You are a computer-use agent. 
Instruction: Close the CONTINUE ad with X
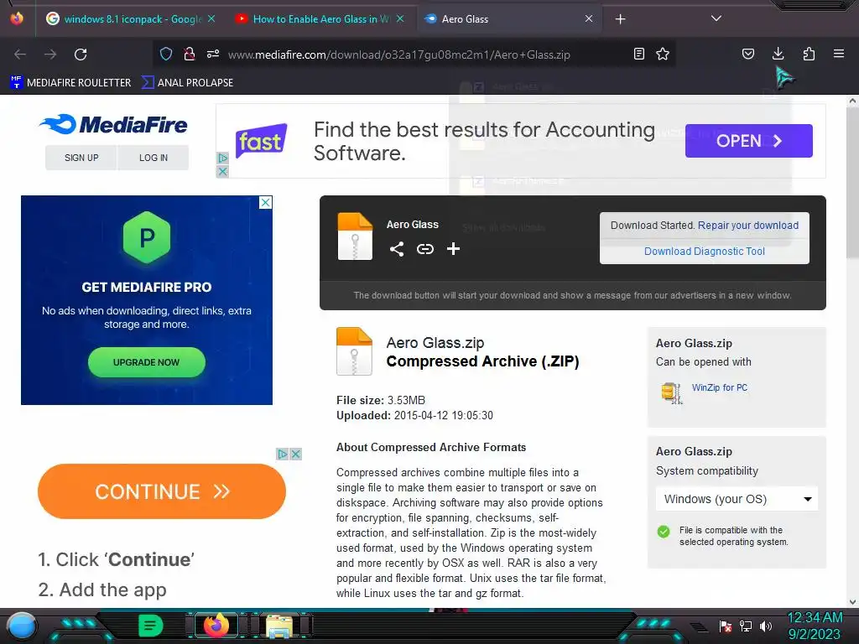[x=296, y=454]
